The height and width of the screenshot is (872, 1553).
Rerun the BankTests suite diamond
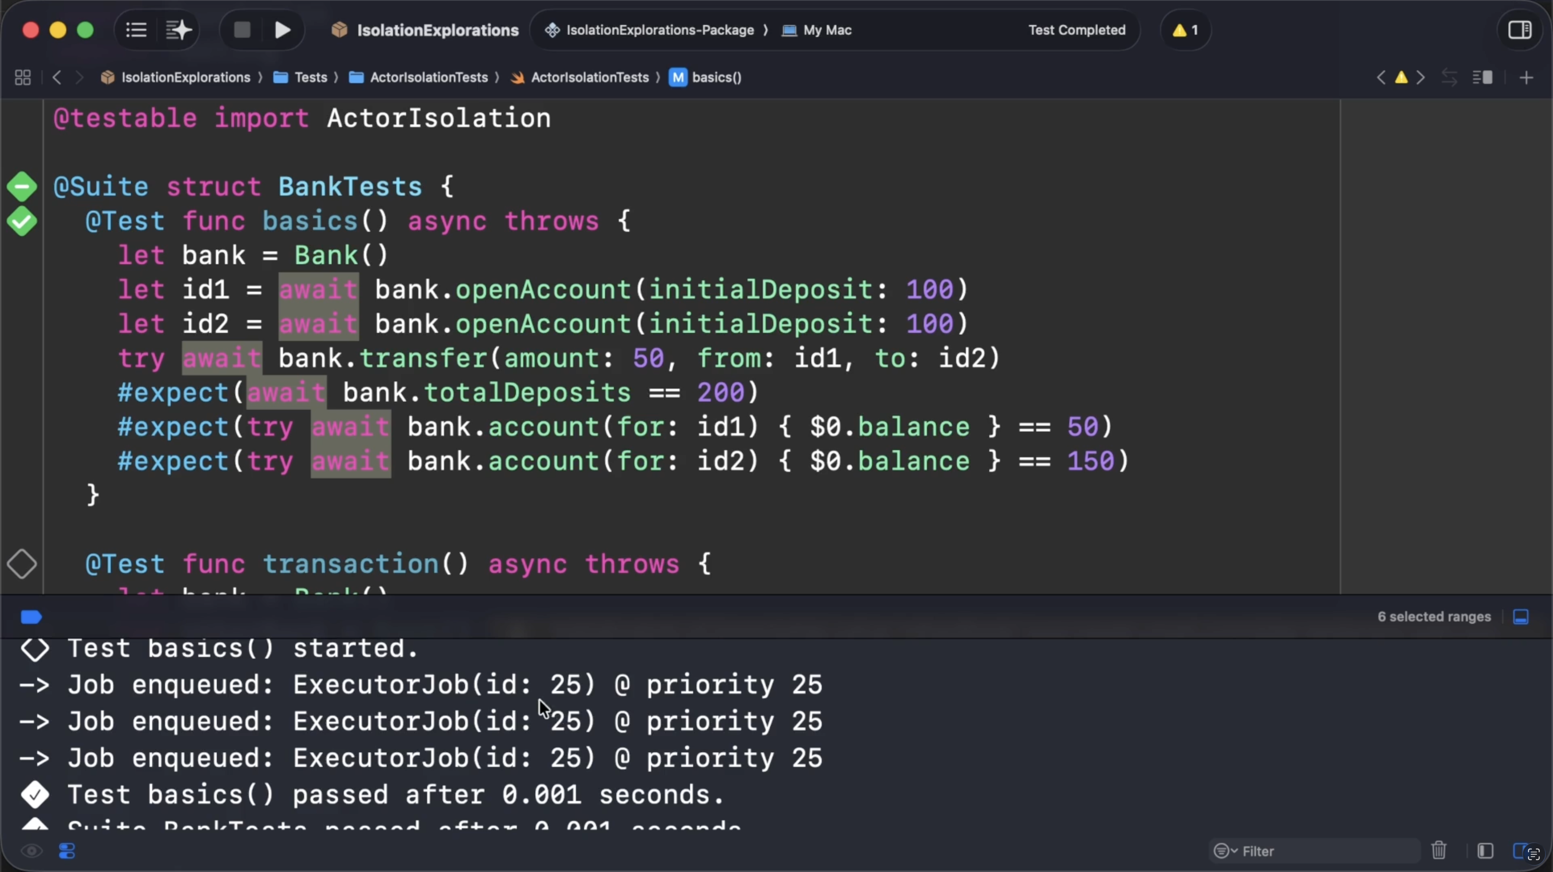coord(22,187)
